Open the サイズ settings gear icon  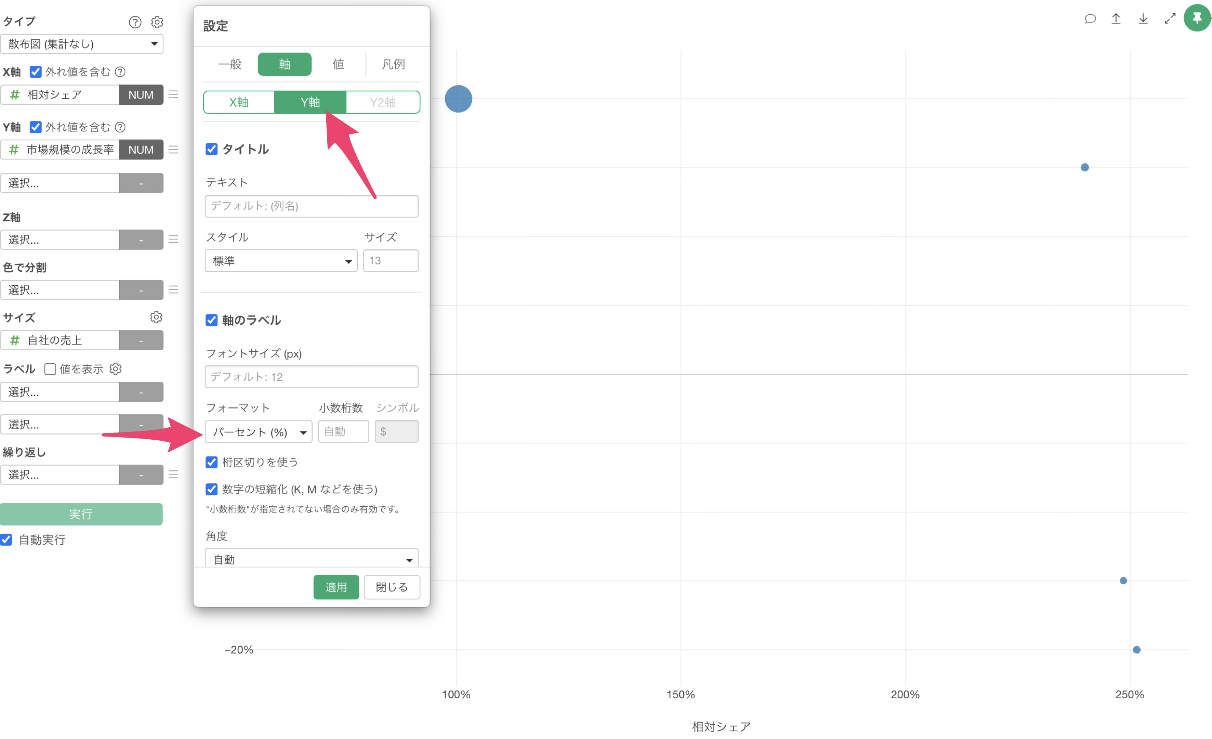(x=156, y=317)
